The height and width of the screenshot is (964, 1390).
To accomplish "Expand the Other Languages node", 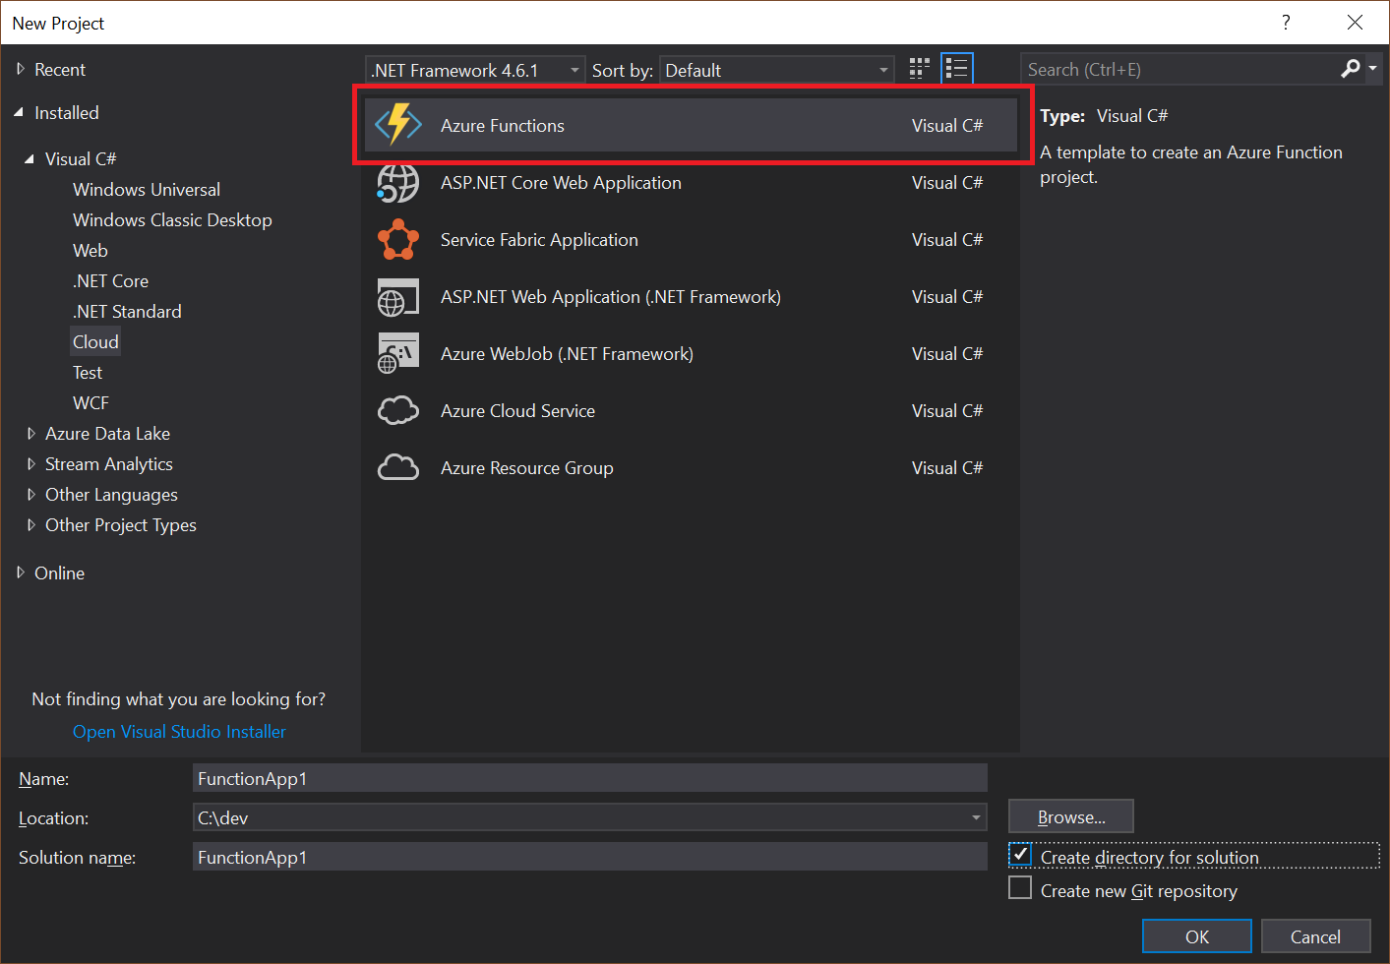I will (30, 494).
